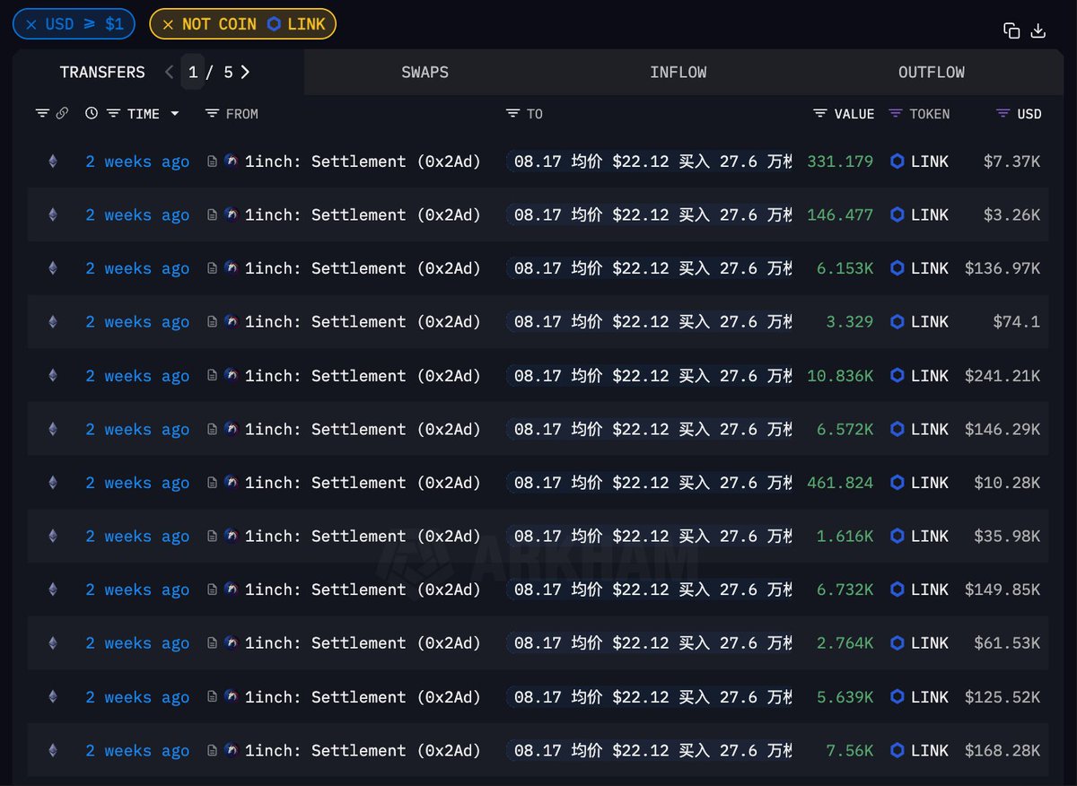Click LINK token icon in 331.179 row

click(x=897, y=162)
